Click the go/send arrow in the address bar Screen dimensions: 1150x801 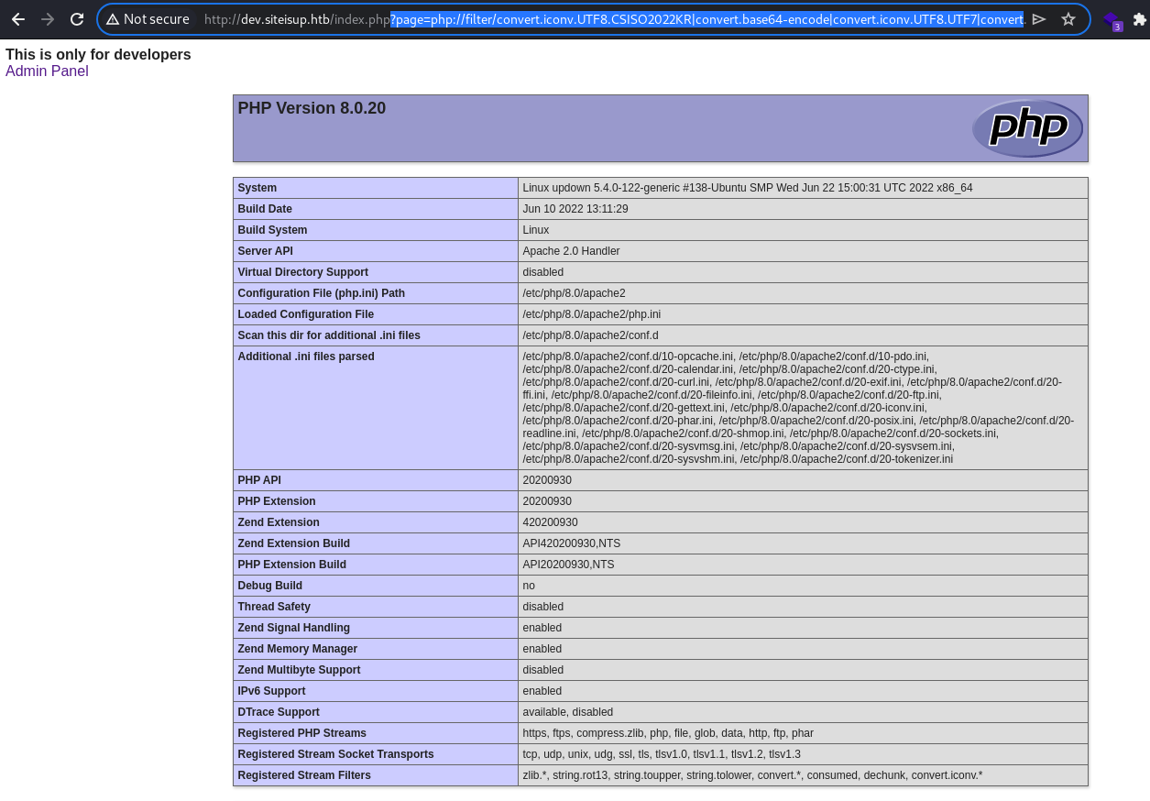pos(1038,19)
